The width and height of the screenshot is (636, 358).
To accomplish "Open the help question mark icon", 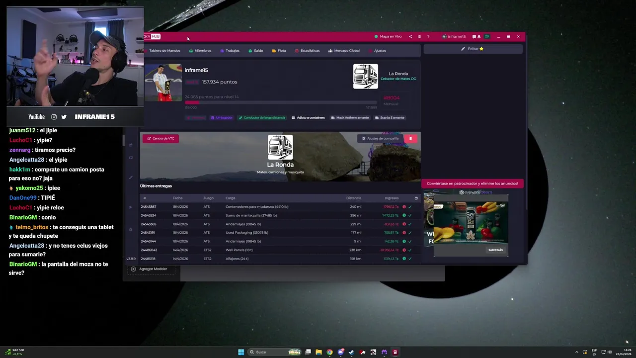I will click(428, 36).
